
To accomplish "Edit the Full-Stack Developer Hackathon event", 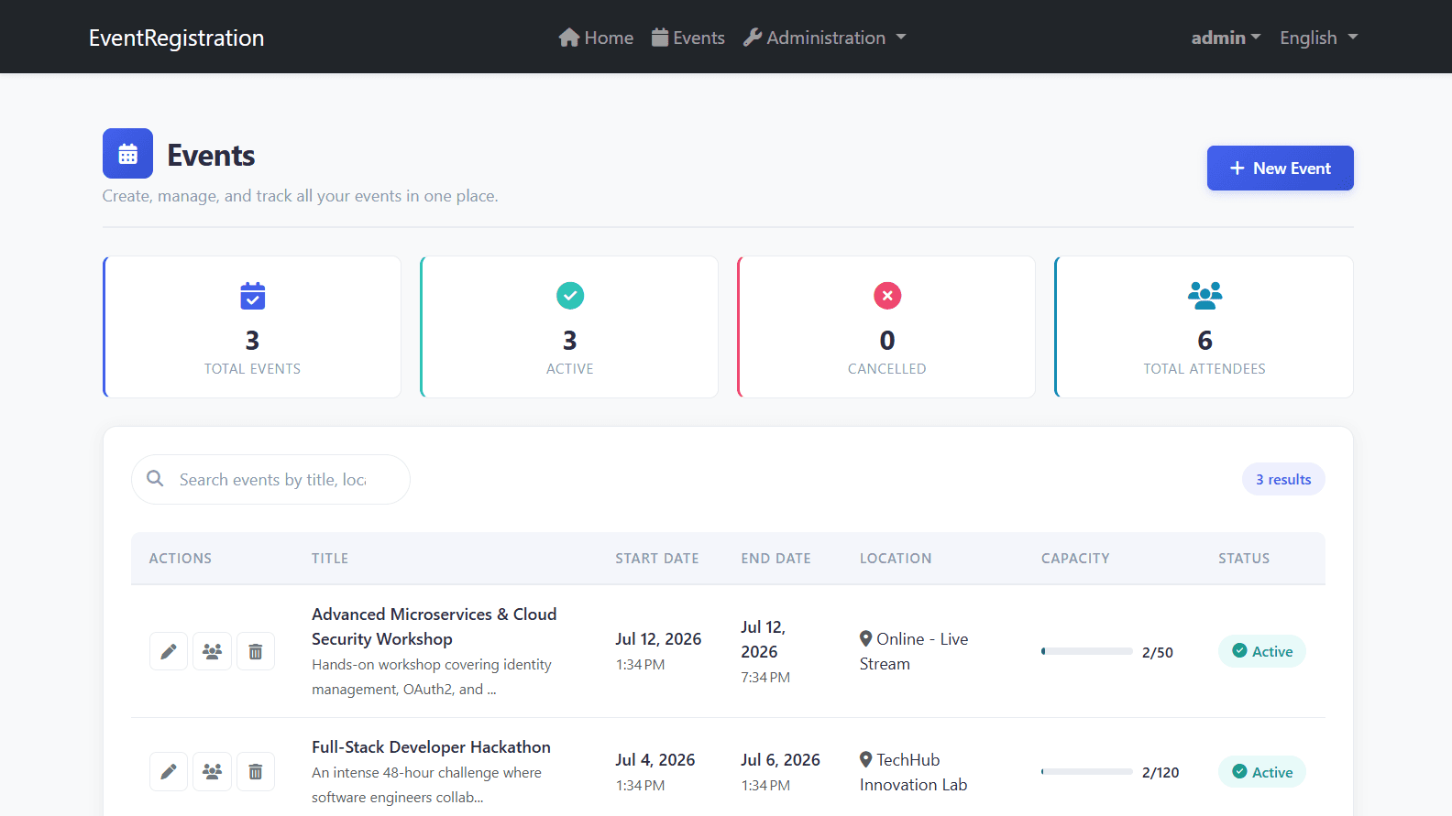I will click(x=169, y=772).
